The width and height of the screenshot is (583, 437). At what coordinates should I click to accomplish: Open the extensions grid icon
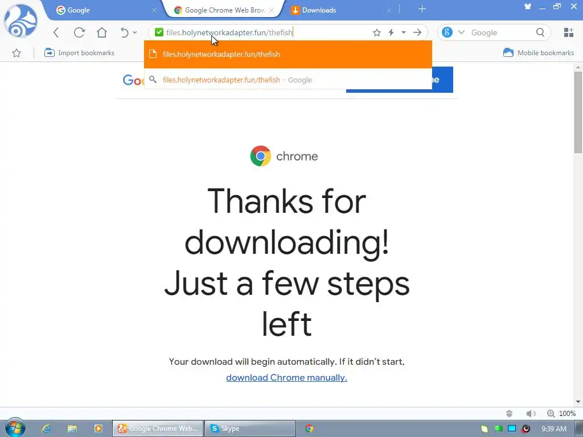569,32
